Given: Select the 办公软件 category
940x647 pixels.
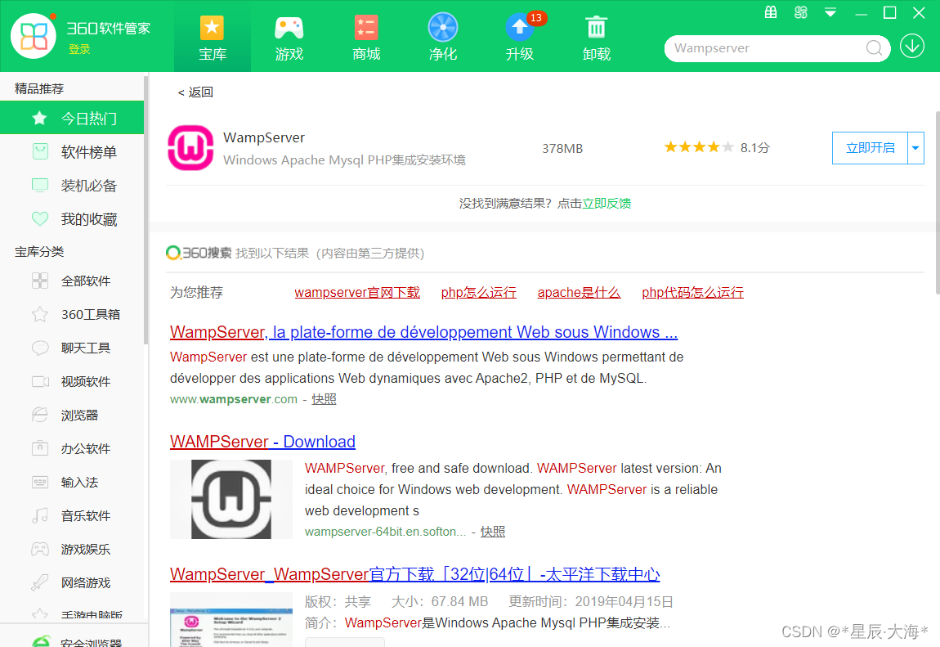Looking at the screenshot, I should (72, 448).
